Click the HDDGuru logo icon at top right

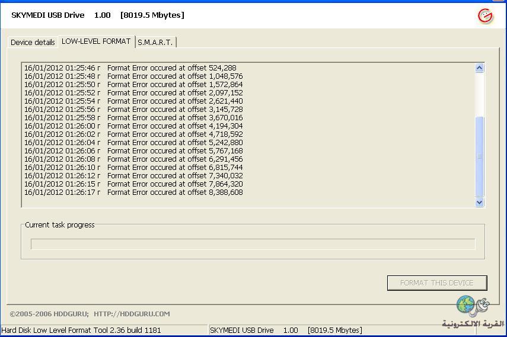[x=485, y=15]
